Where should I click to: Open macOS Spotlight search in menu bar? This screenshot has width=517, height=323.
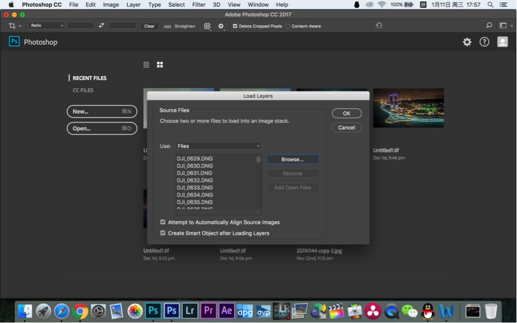[x=490, y=5]
